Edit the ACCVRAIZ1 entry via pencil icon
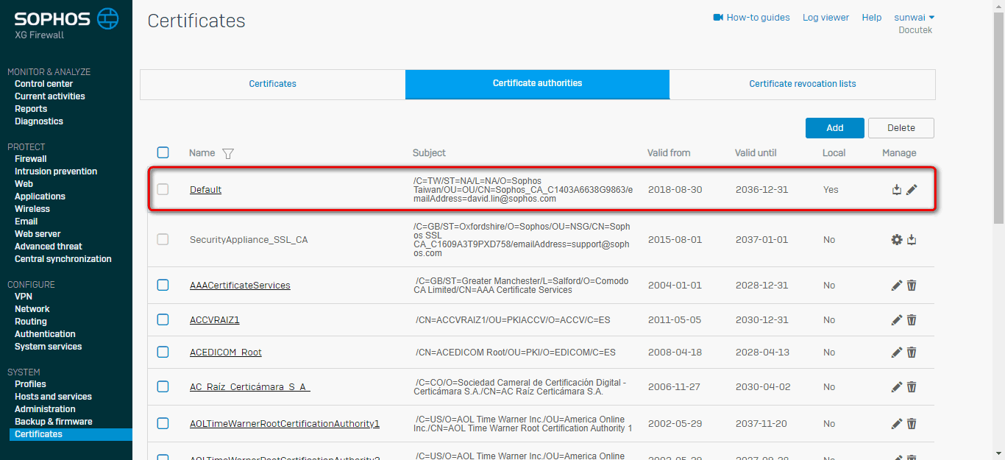This screenshot has width=1005, height=460. 897,319
